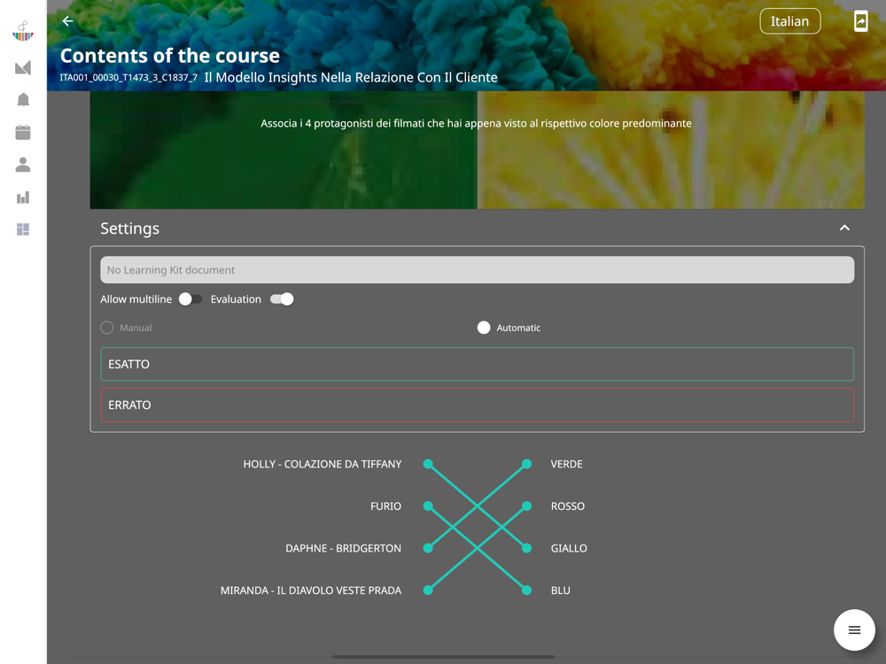Screen dimensions: 886x664
Task: Open the dashboard tiles icon in sidebar
Action: [x=23, y=229]
